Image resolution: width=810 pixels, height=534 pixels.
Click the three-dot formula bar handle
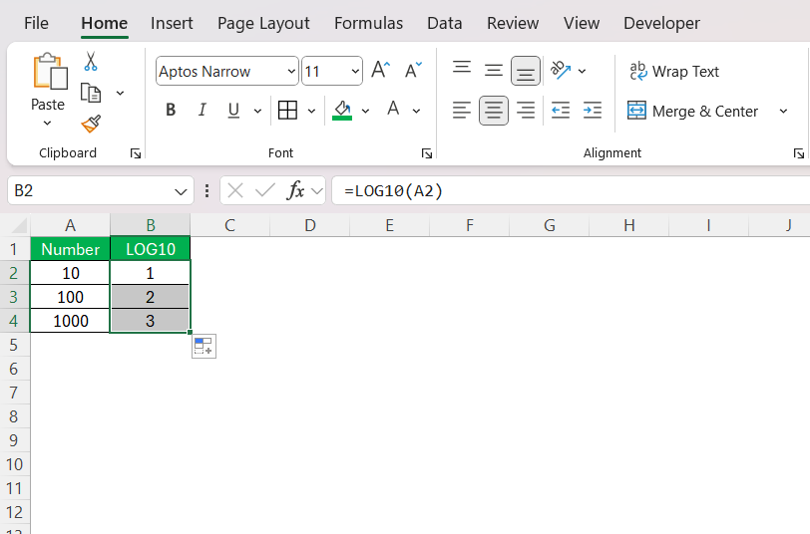pos(206,191)
